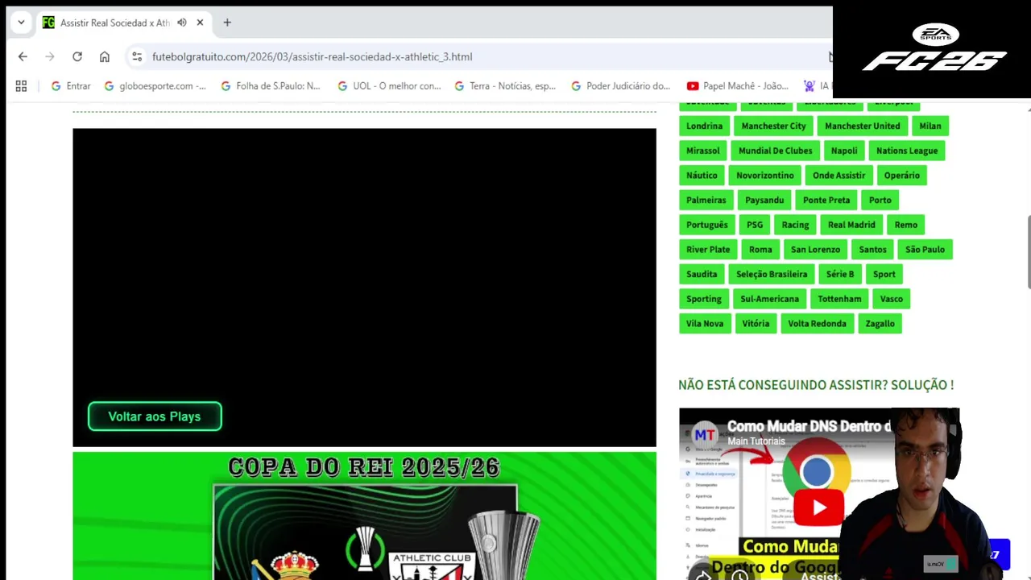The width and height of the screenshot is (1031, 580).
Task: Select the Vila Nova tag
Action: click(705, 324)
